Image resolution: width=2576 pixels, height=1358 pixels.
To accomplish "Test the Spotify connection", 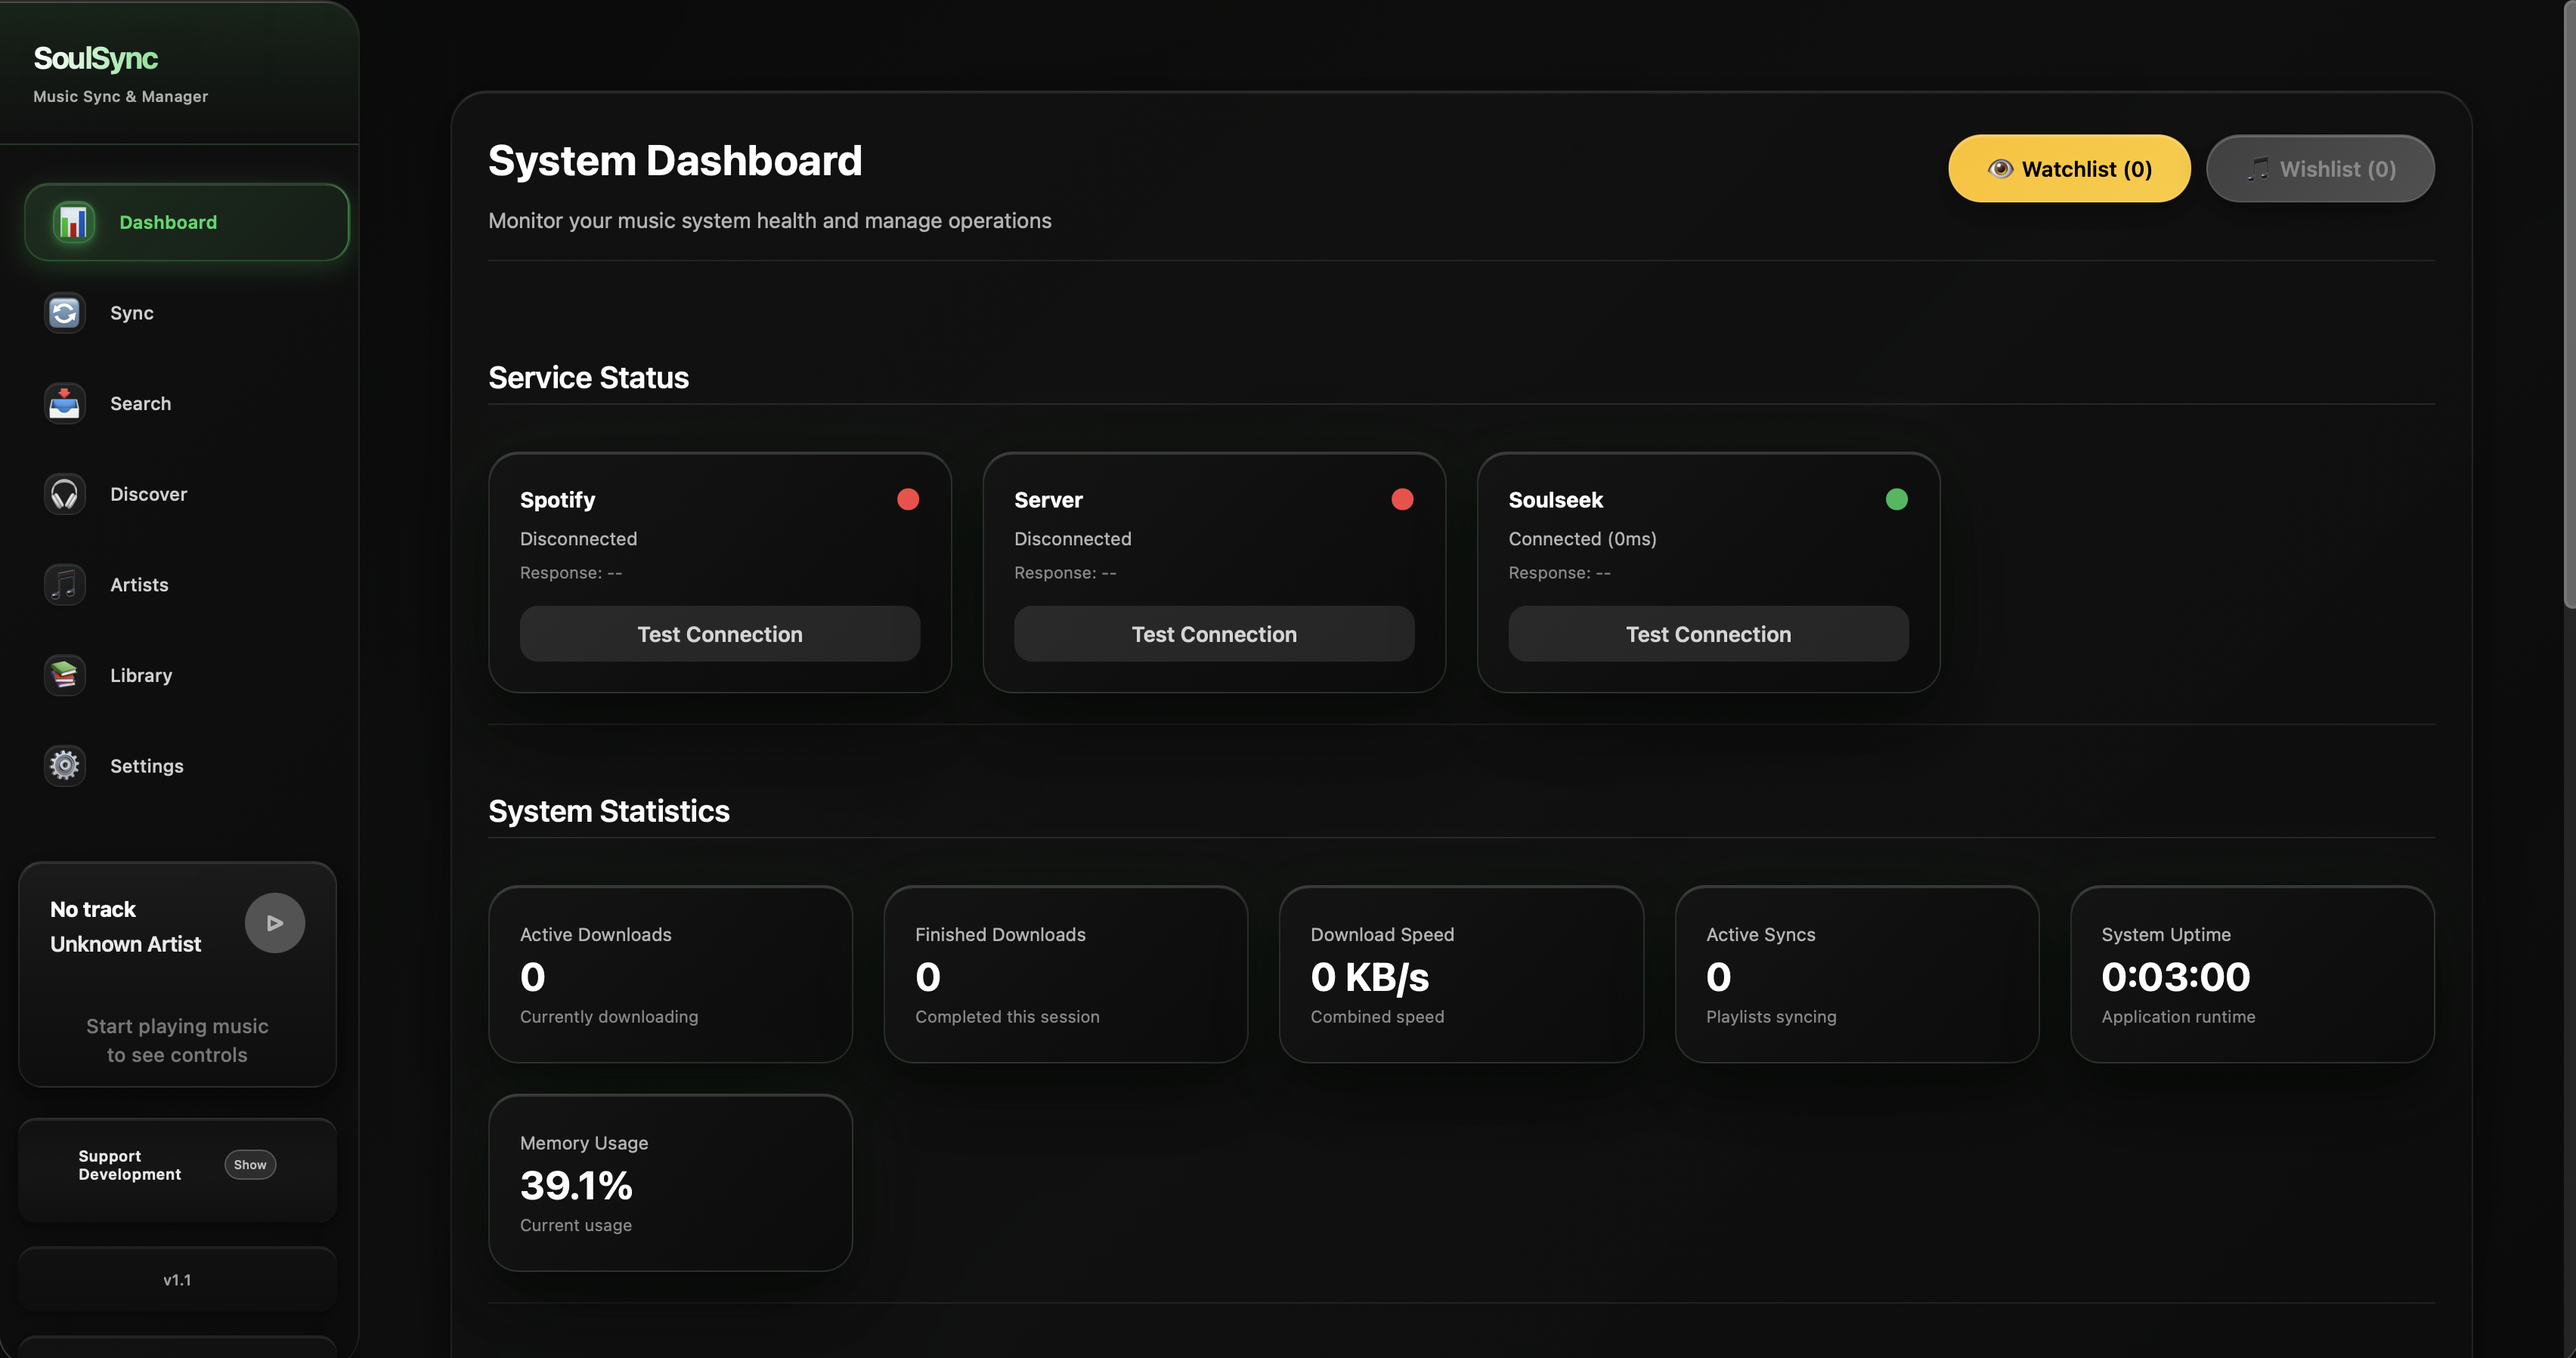I will pos(719,634).
